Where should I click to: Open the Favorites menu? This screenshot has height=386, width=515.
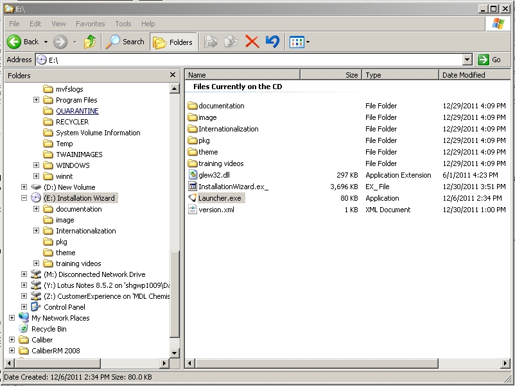click(91, 24)
